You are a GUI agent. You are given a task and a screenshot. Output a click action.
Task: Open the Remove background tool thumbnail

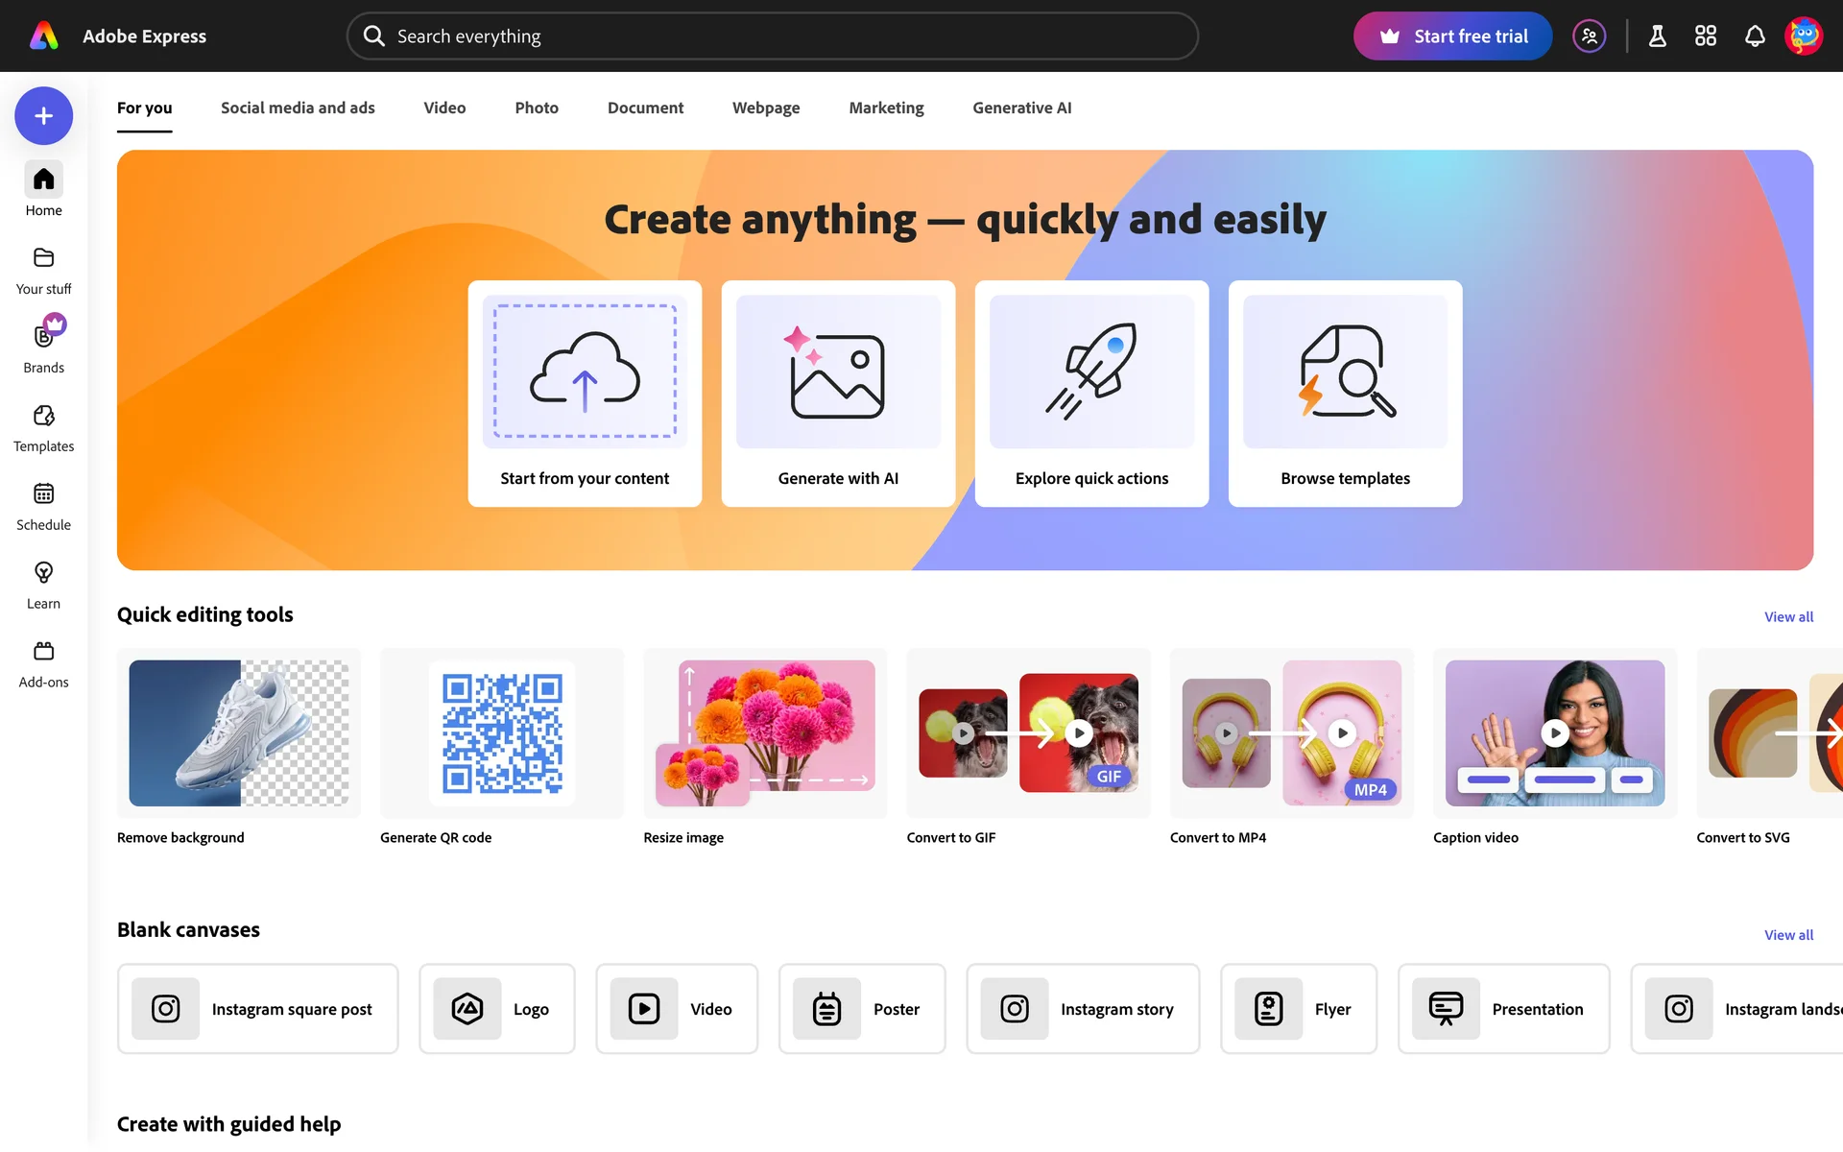tap(238, 733)
